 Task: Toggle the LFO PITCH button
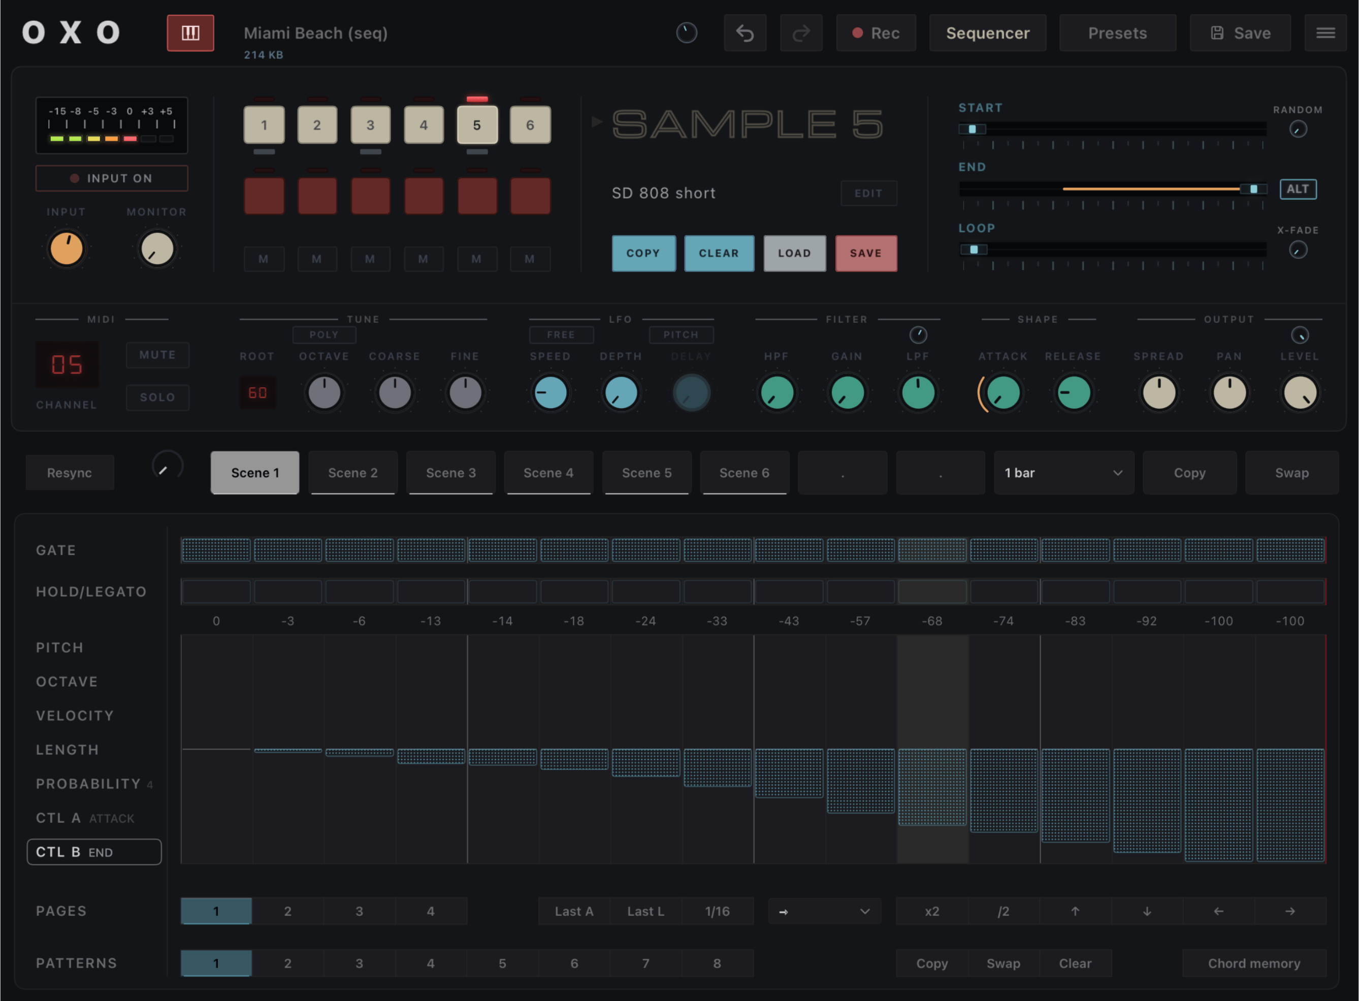click(x=681, y=335)
